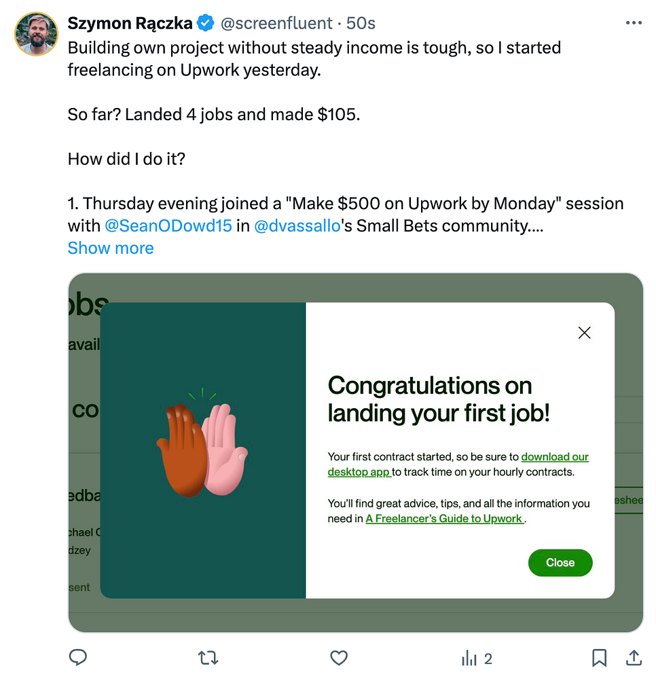Expand tweet with Show more
656x679 pixels.
[x=111, y=248]
